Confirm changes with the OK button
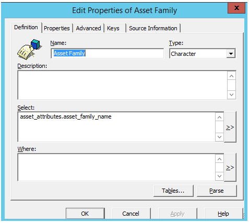 [x=85, y=214]
